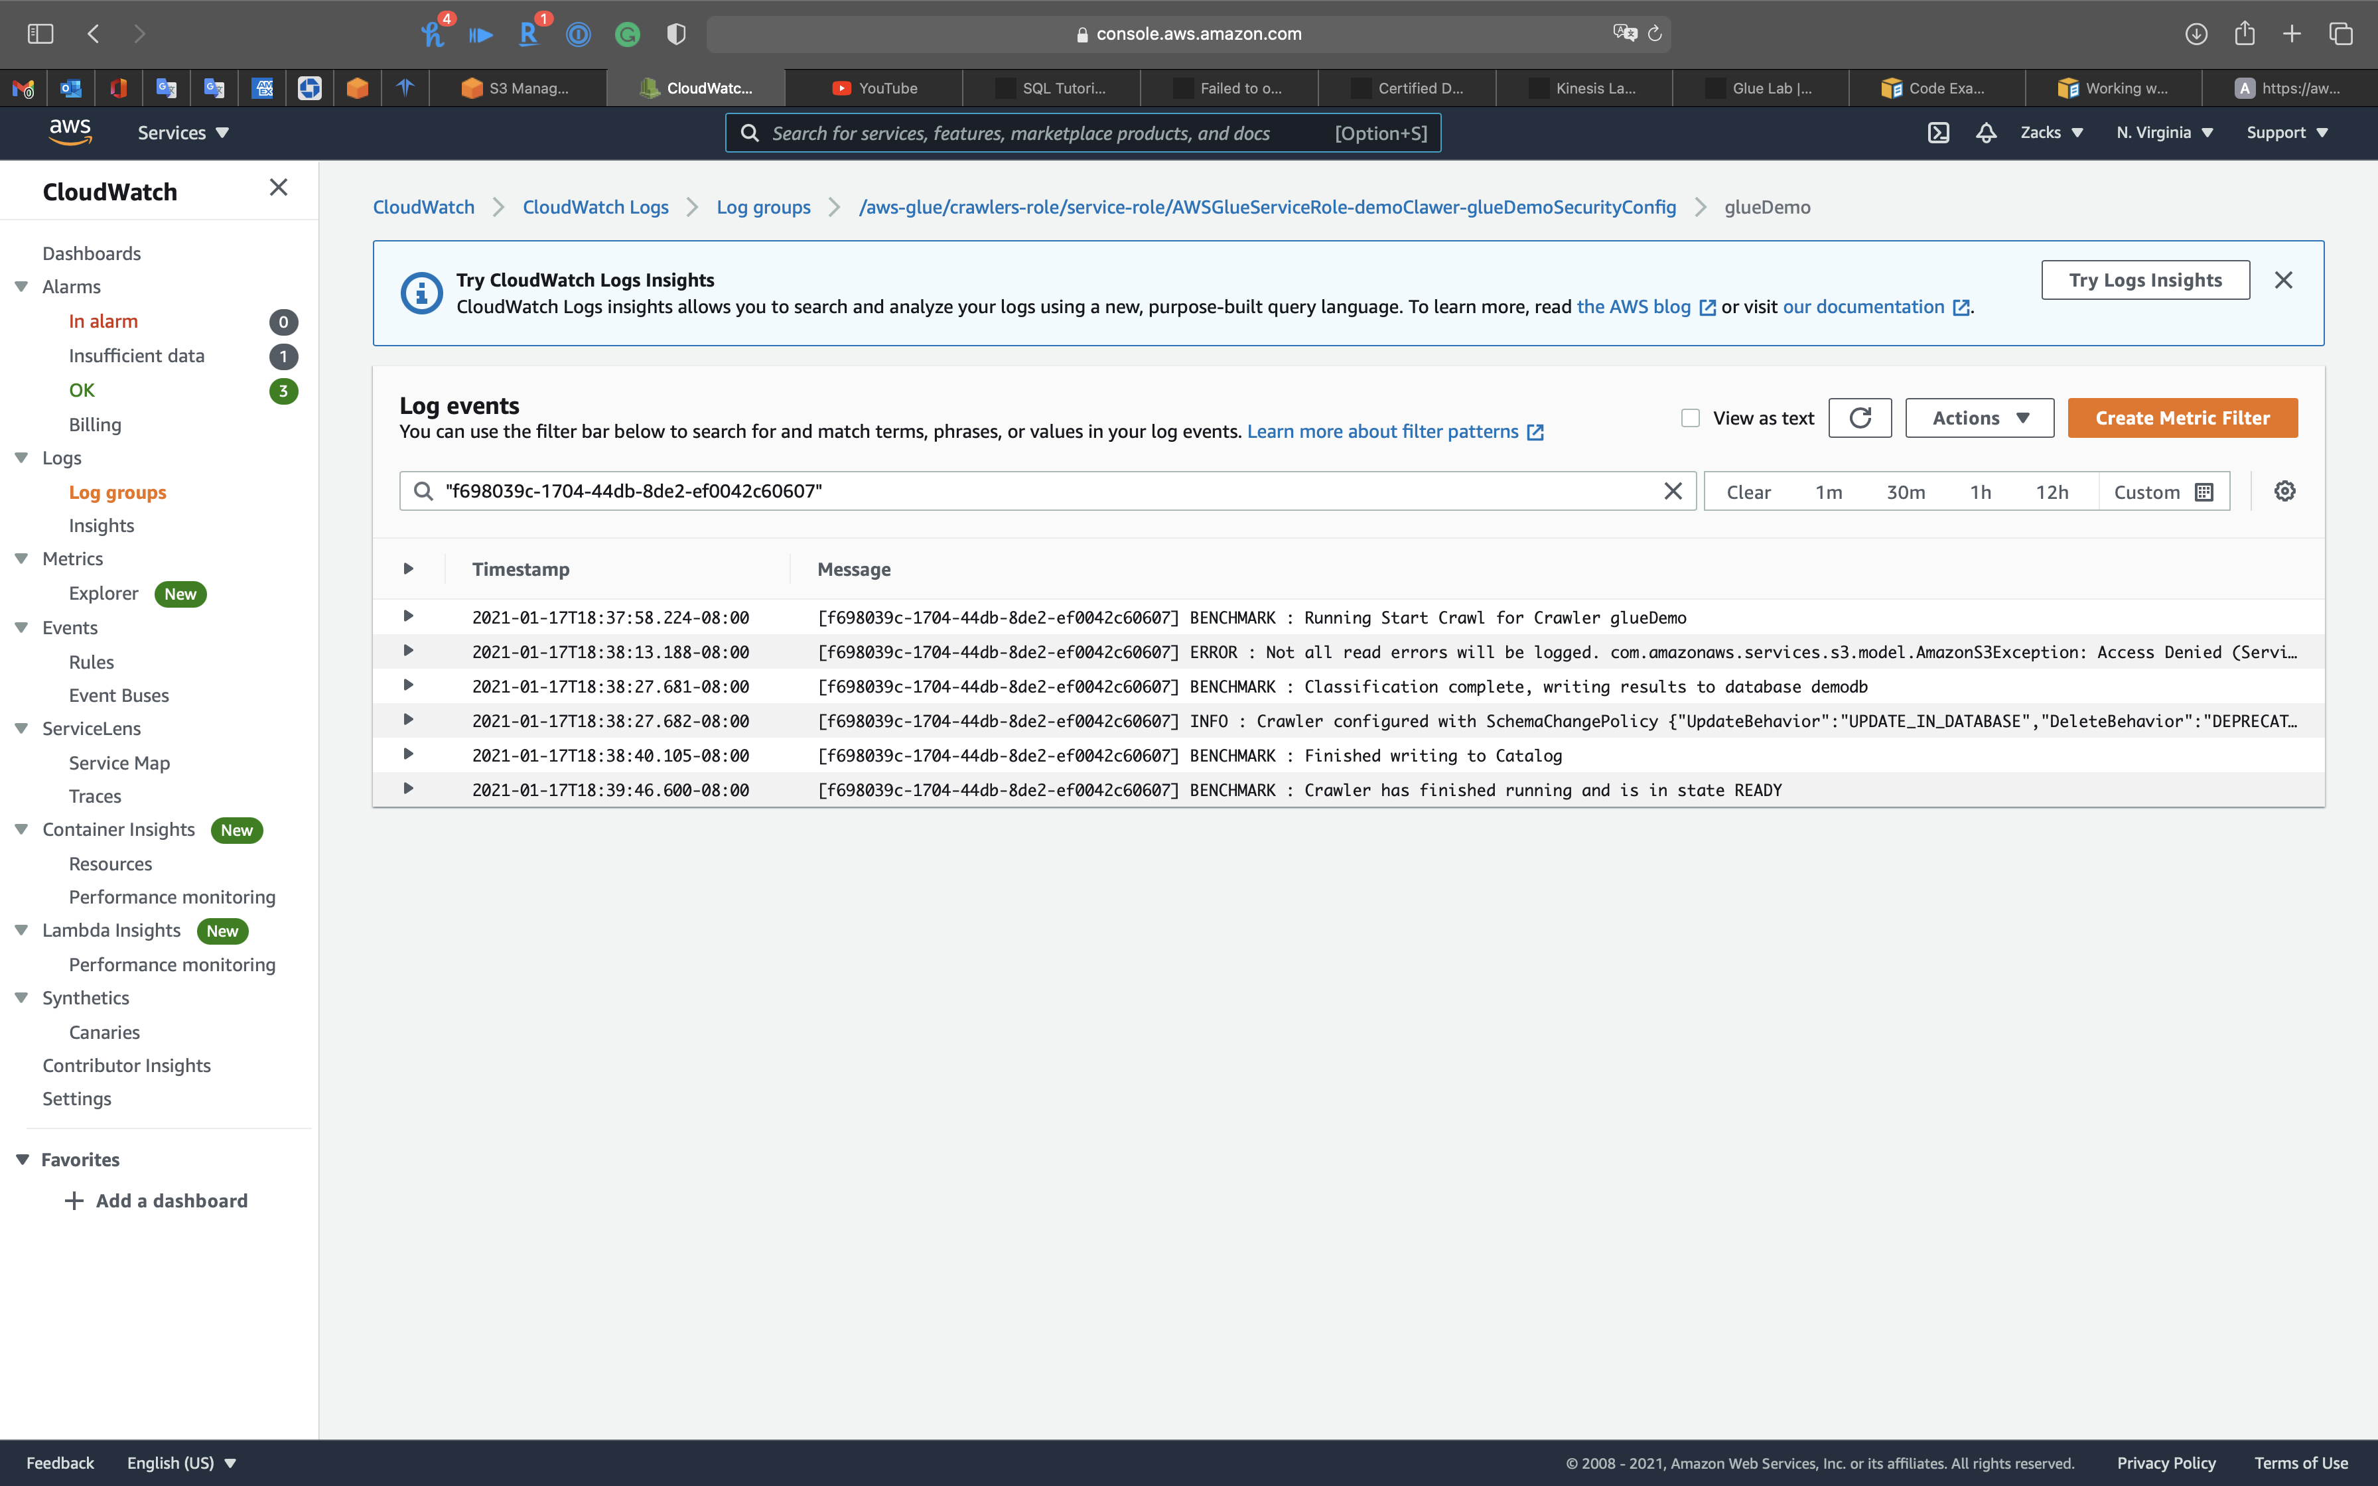The width and height of the screenshot is (2378, 1486).
Task: Open the Actions dropdown
Action: pos(1979,418)
